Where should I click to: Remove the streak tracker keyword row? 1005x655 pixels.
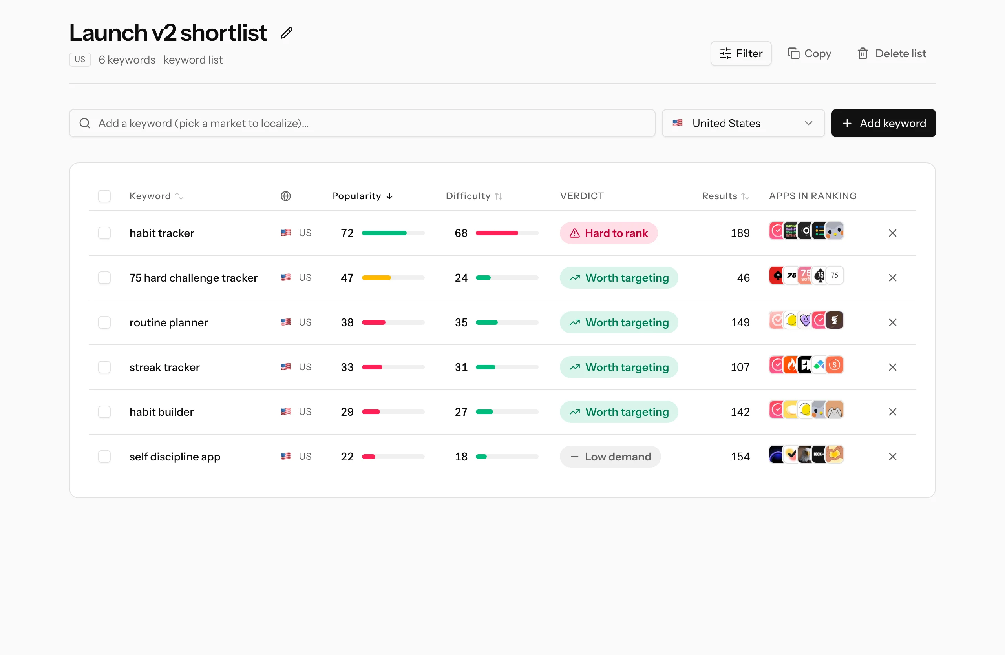[892, 367]
